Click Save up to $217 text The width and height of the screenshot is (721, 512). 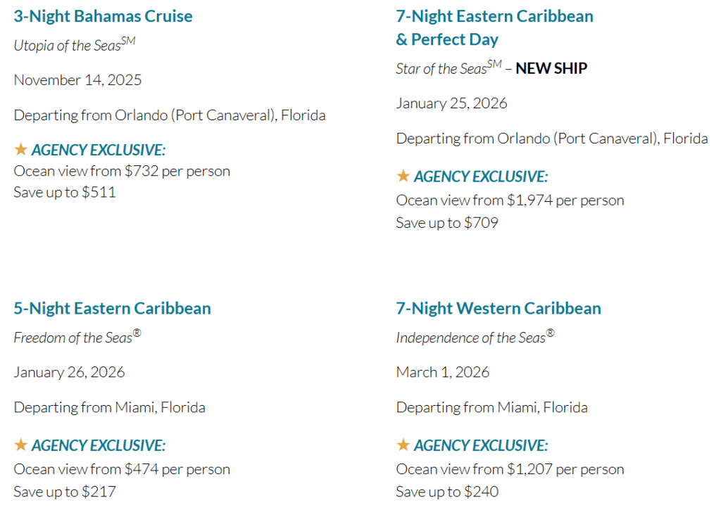[x=65, y=492]
